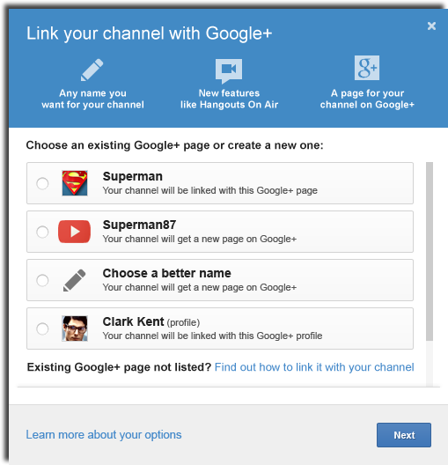Click 'New features like Hangouts On Air' text
Image resolution: width=448 pixels, height=465 pixels.
(x=229, y=99)
